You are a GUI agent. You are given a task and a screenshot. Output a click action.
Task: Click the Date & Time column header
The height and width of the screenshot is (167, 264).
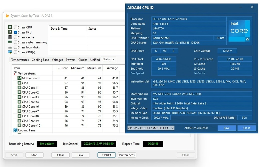pyautogui.click(x=68, y=29)
